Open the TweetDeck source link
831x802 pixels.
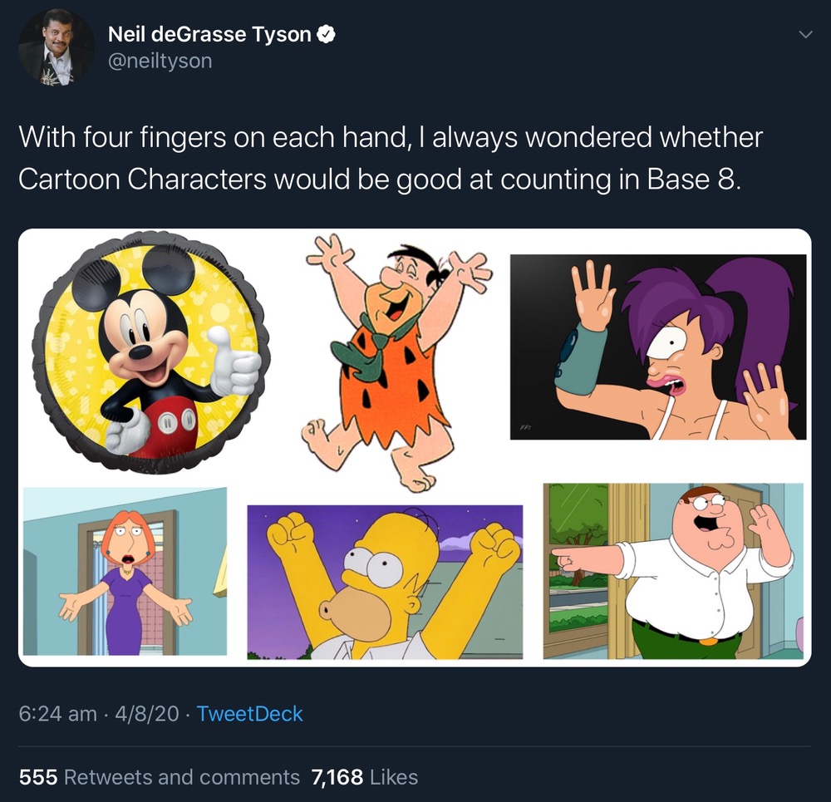click(249, 714)
